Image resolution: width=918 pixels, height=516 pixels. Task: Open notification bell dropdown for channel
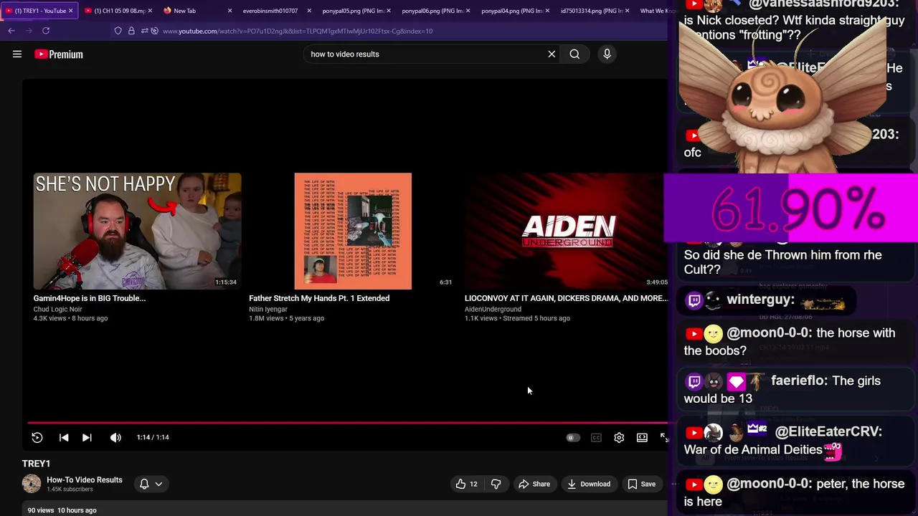point(151,484)
